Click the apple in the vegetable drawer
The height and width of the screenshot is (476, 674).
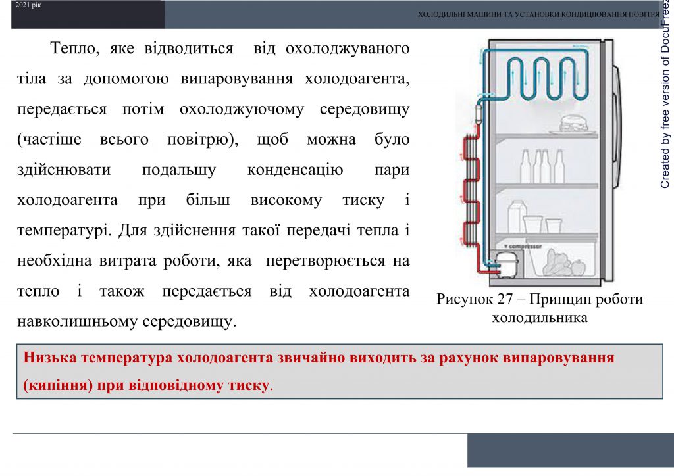click(x=577, y=268)
